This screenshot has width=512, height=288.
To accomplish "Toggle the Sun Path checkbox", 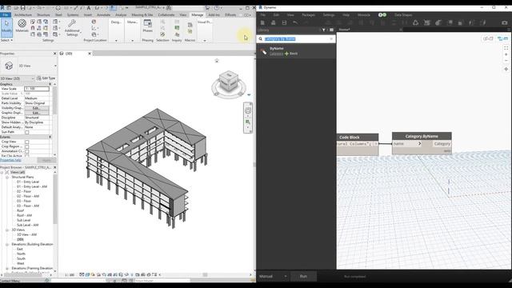I will pos(27,132).
